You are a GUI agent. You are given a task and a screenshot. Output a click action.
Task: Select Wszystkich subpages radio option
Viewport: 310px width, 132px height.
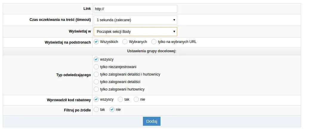click(96, 42)
